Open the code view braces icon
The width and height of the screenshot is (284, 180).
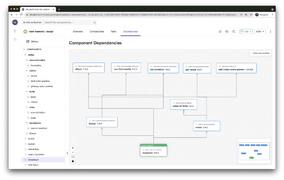220,32
